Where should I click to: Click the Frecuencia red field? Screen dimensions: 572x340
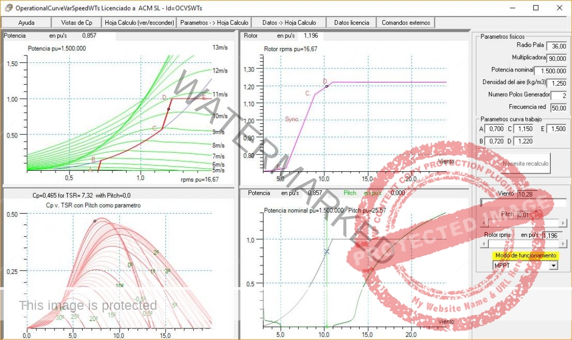point(558,108)
